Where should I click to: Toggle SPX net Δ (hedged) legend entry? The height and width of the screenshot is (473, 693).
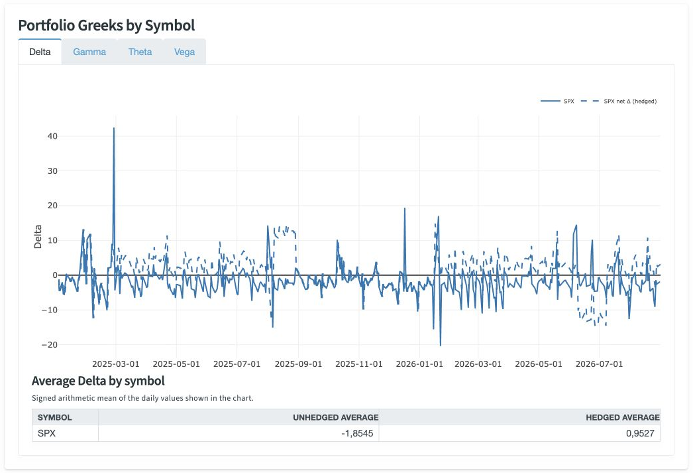point(619,101)
